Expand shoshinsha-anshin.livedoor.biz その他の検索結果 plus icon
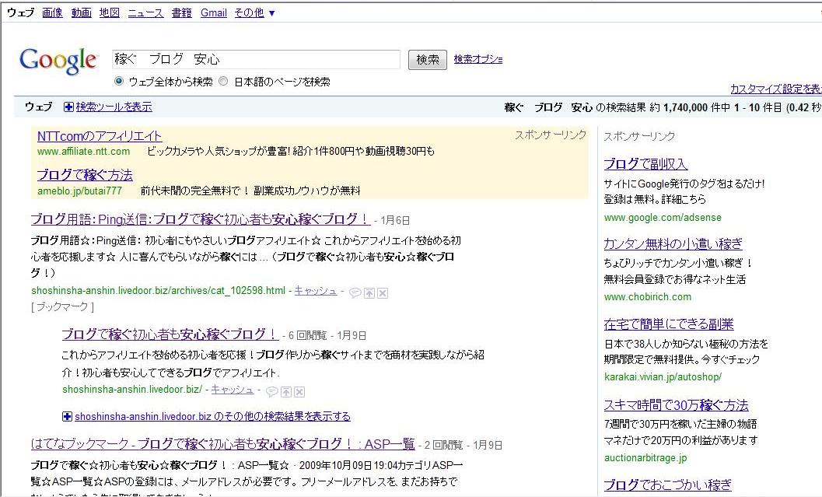822x497 pixels. click(x=67, y=416)
